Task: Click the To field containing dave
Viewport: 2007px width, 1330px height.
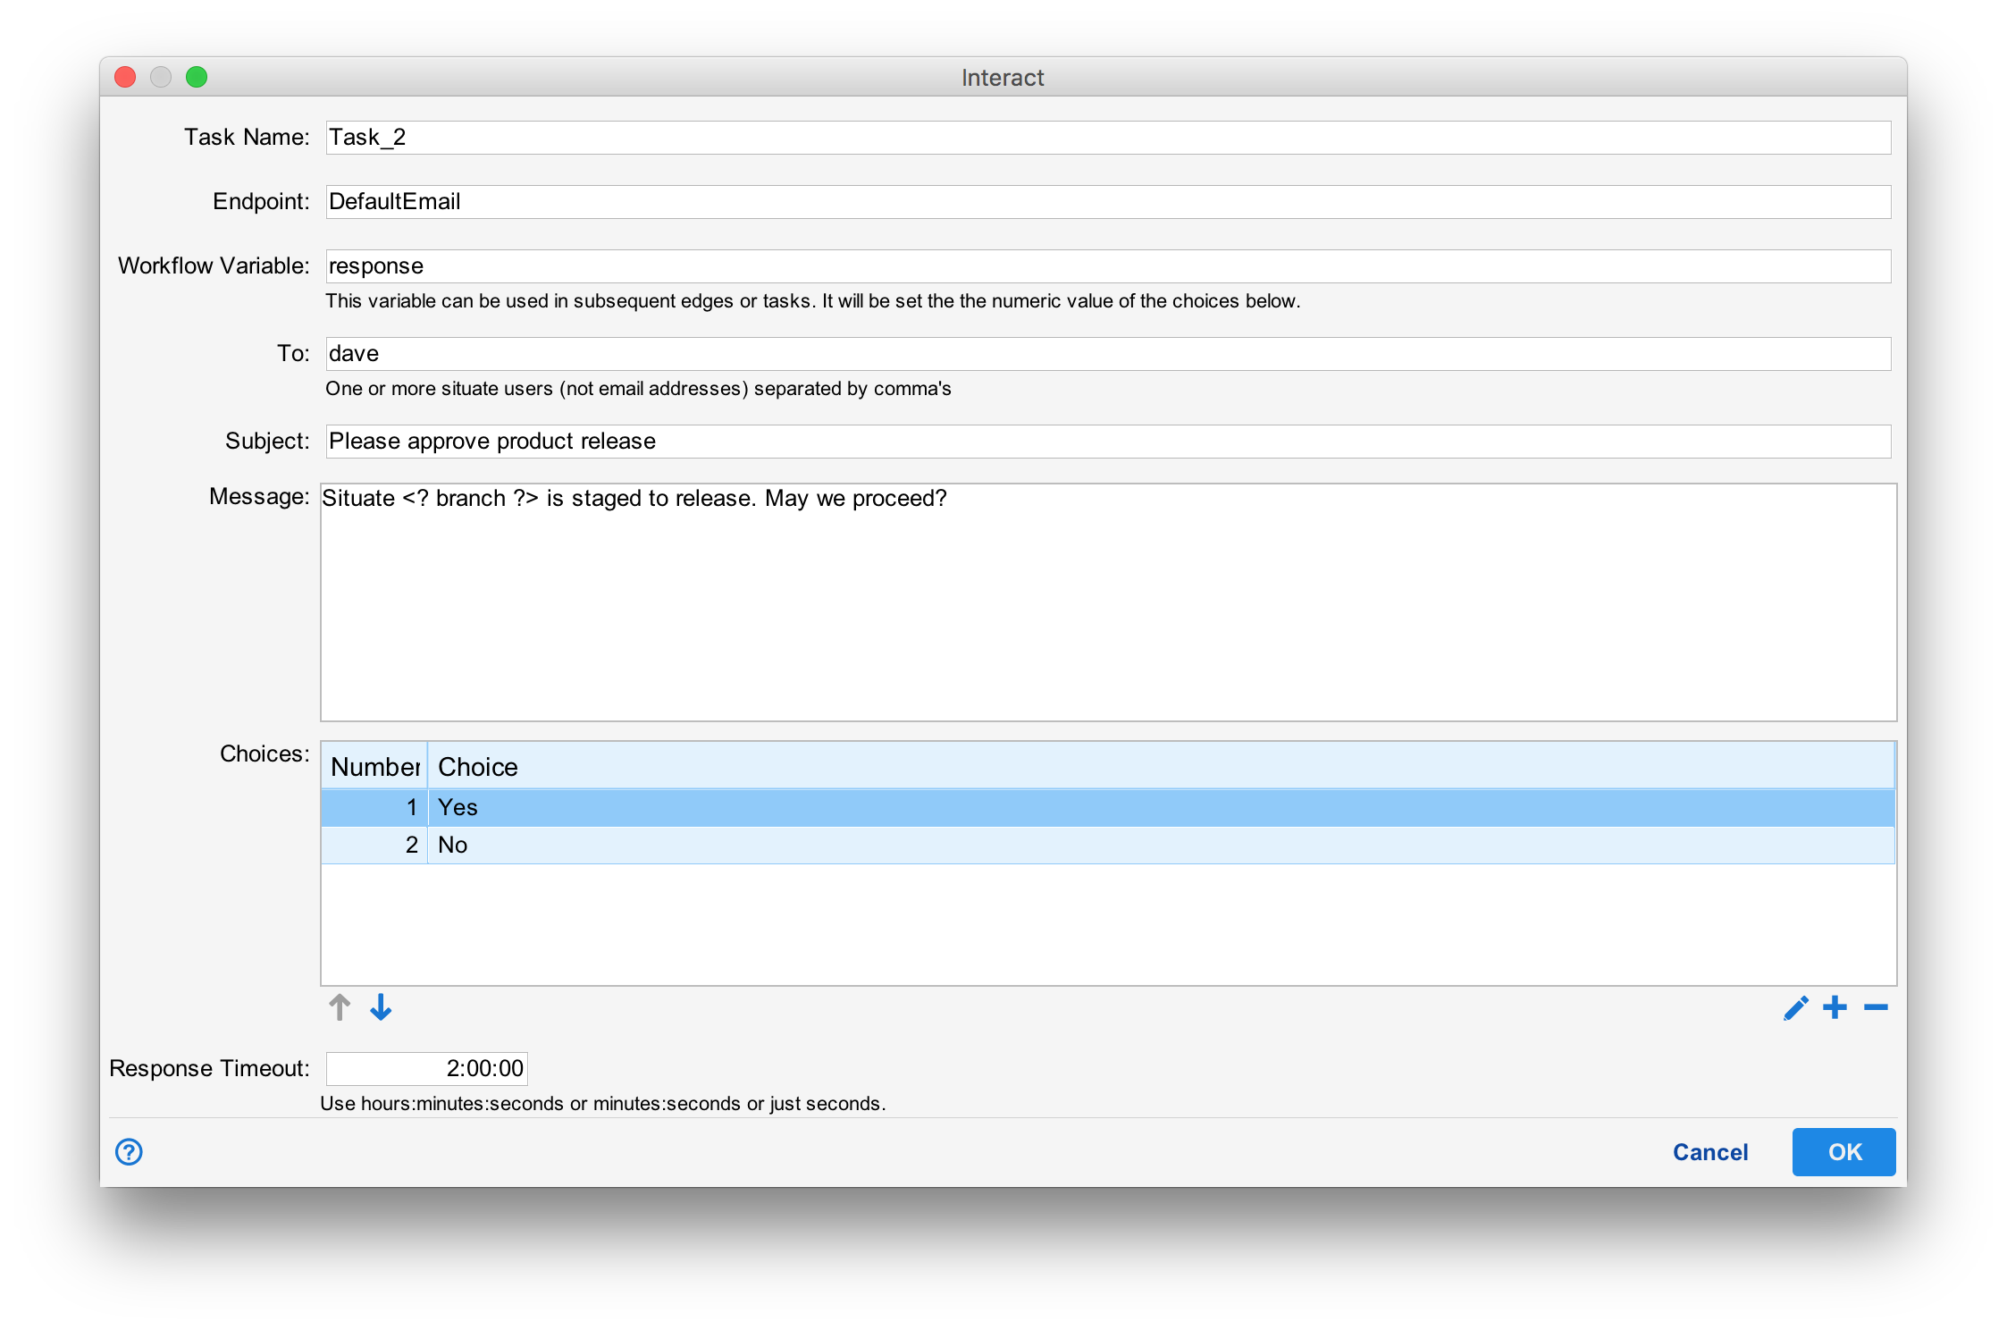Action: pyautogui.click(x=1106, y=354)
